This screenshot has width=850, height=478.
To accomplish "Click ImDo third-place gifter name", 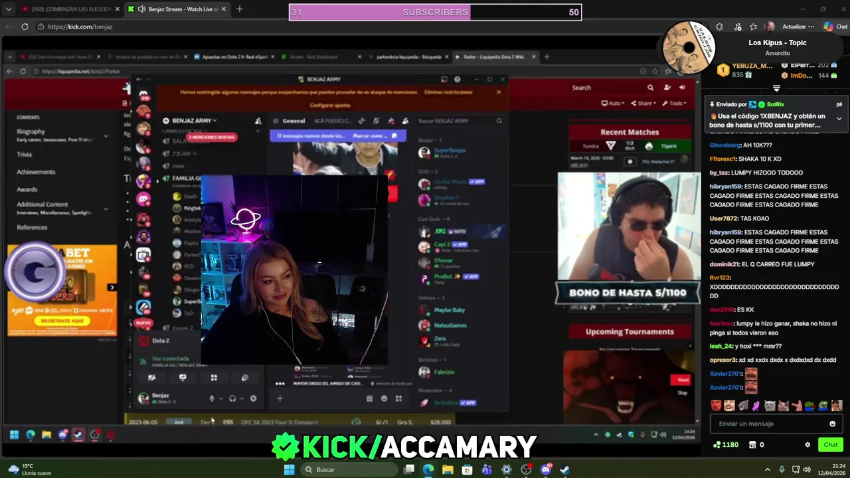I will tap(801, 76).
